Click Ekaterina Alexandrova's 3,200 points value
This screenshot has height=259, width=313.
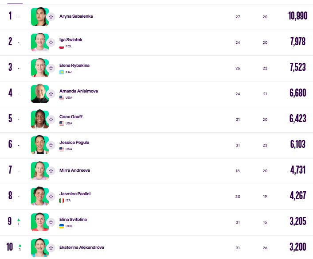point(298,247)
